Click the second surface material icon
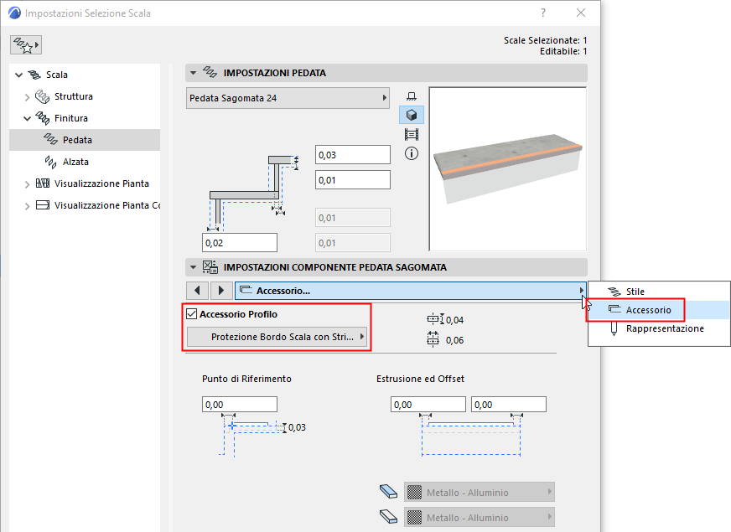The width and height of the screenshot is (731, 532). (388, 516)
